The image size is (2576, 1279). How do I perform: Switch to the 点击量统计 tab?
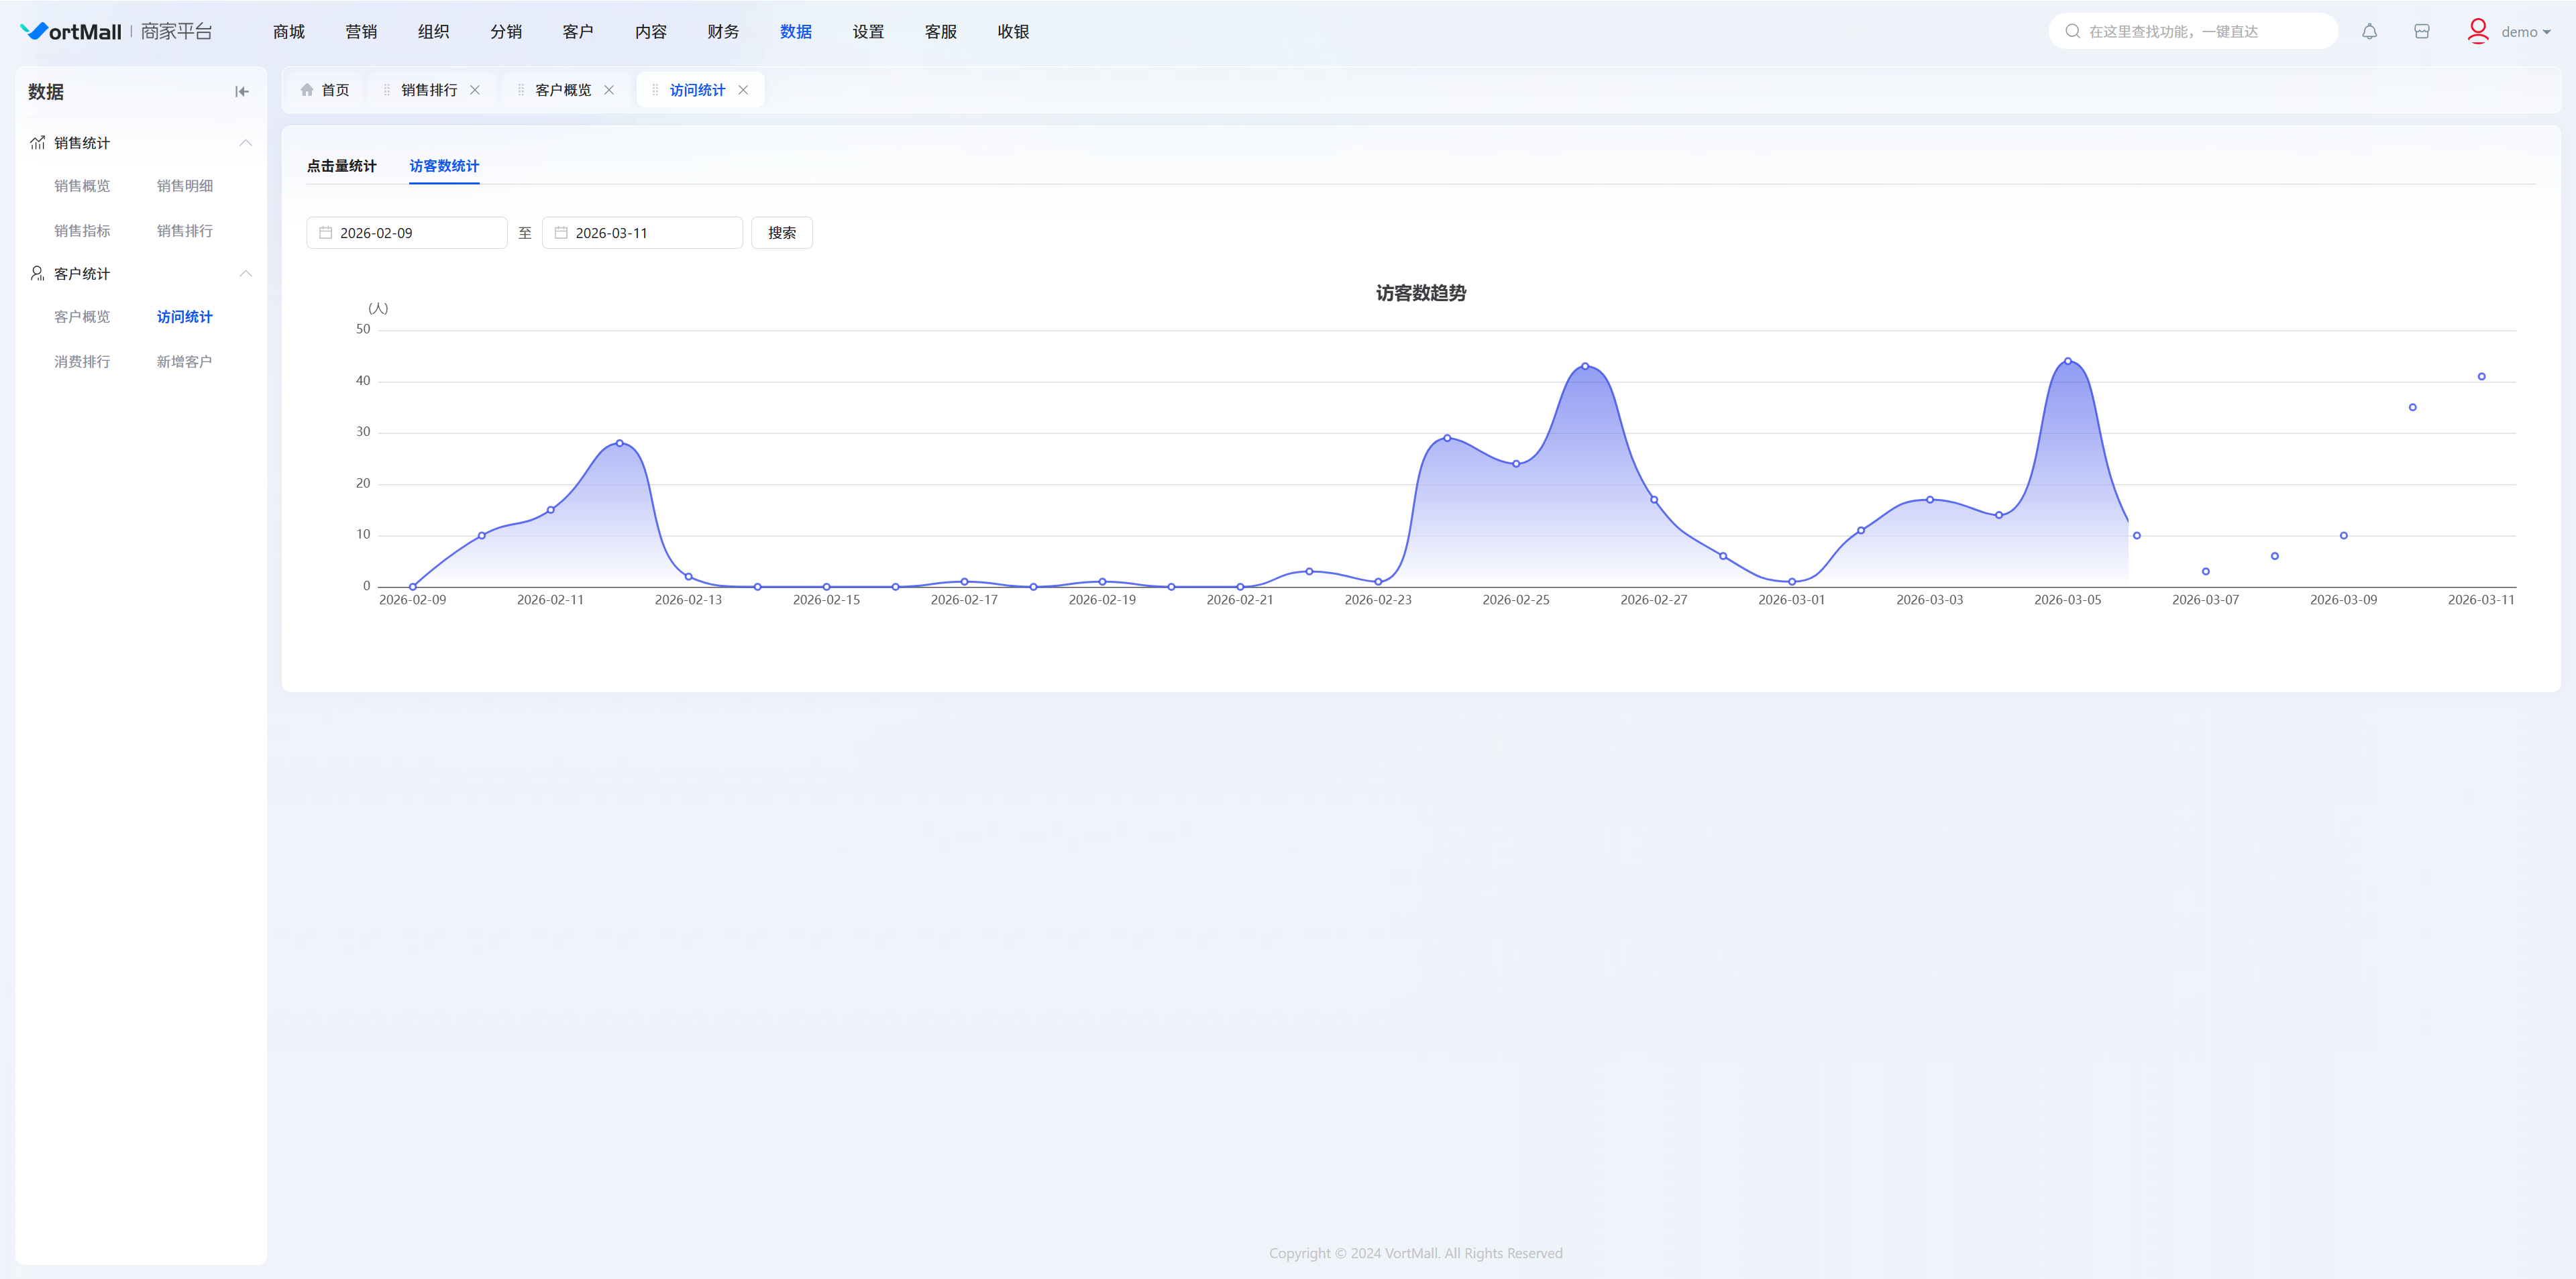pos(341,166)
